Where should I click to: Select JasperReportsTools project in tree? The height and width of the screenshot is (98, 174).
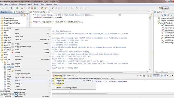[x=11, y=21]
